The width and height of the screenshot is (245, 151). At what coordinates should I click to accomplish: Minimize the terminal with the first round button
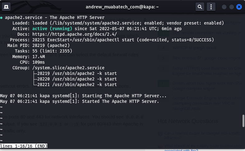coord(224,7)
